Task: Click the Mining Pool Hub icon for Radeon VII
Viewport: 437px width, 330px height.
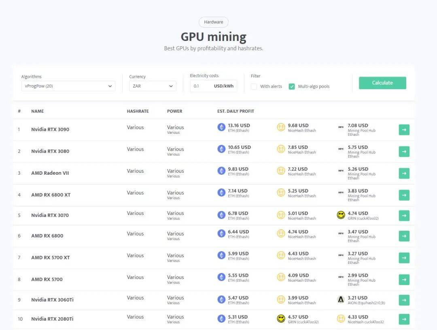Action: point(341,171)
